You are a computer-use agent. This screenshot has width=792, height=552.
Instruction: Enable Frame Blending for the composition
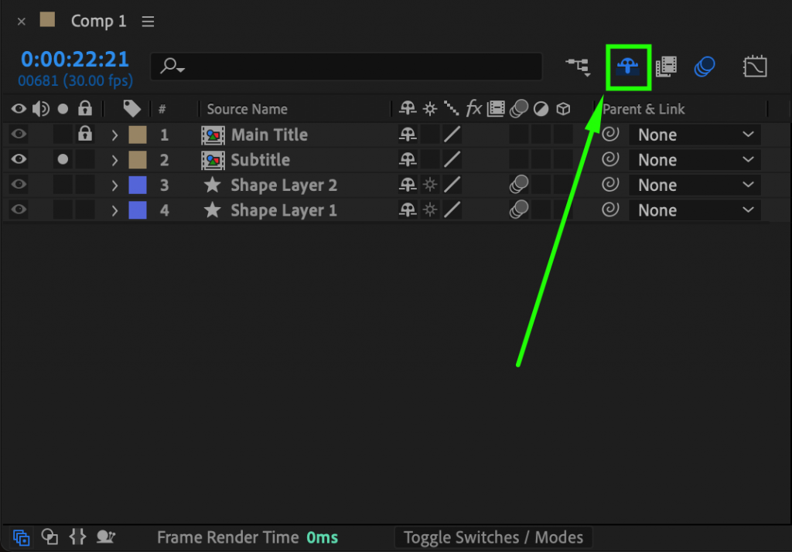pos(666,66)
